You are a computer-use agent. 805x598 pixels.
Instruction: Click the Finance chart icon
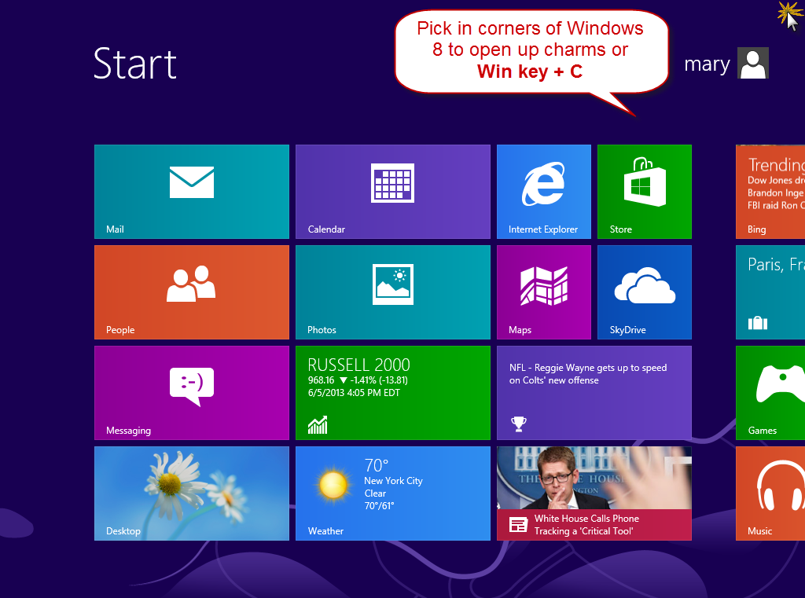[318, 424]
